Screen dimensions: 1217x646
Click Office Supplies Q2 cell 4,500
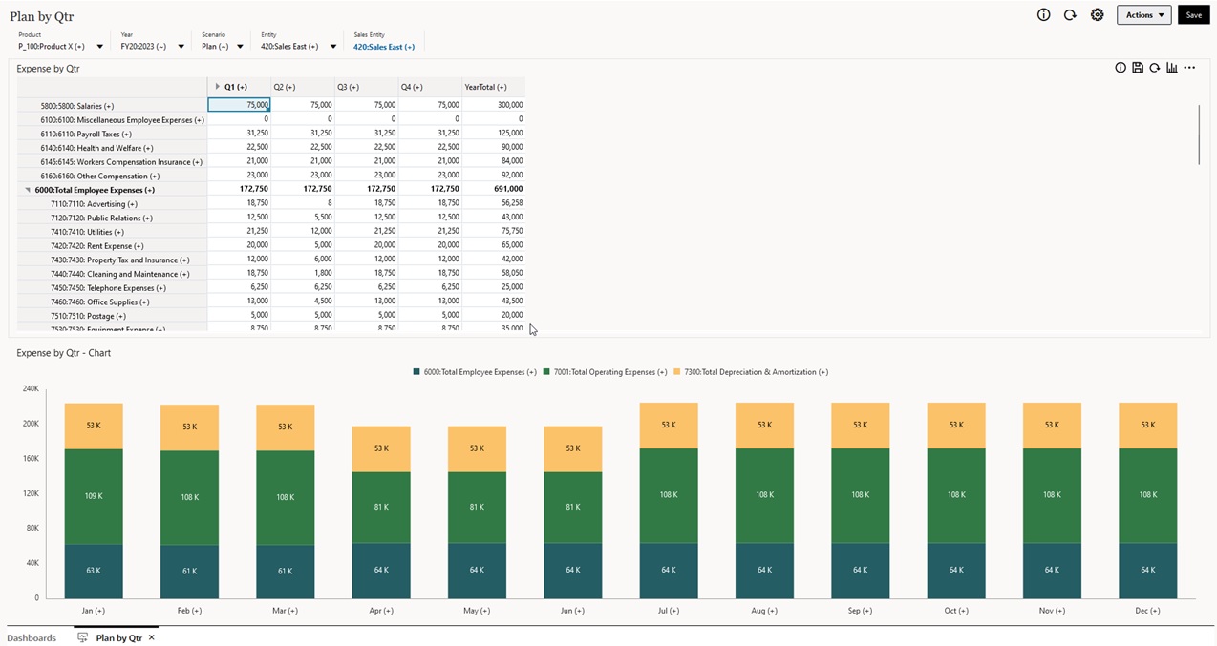point(303,301)
